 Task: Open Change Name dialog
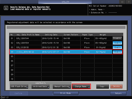[81, 86]
